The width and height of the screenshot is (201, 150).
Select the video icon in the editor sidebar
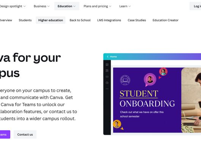pos(107,77)
